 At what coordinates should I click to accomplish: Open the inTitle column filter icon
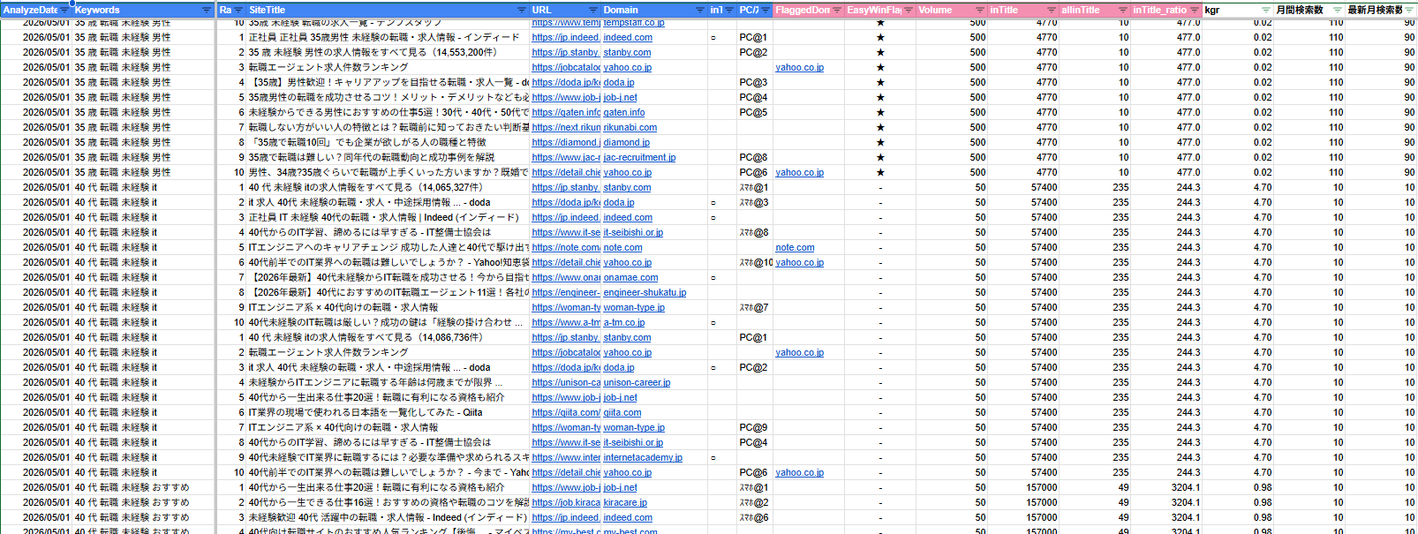point(1051,11)
